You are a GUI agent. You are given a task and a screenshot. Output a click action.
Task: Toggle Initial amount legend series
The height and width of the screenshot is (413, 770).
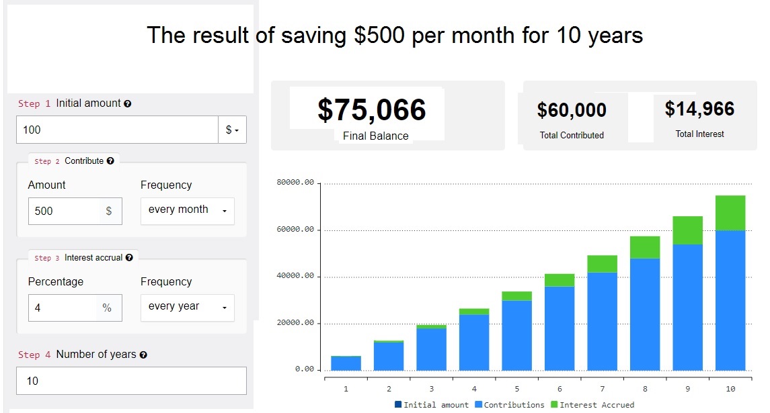click(431, 405)
